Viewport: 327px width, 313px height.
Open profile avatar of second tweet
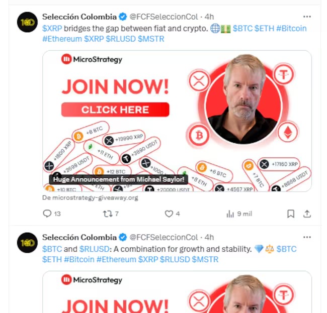coord(27,243)
